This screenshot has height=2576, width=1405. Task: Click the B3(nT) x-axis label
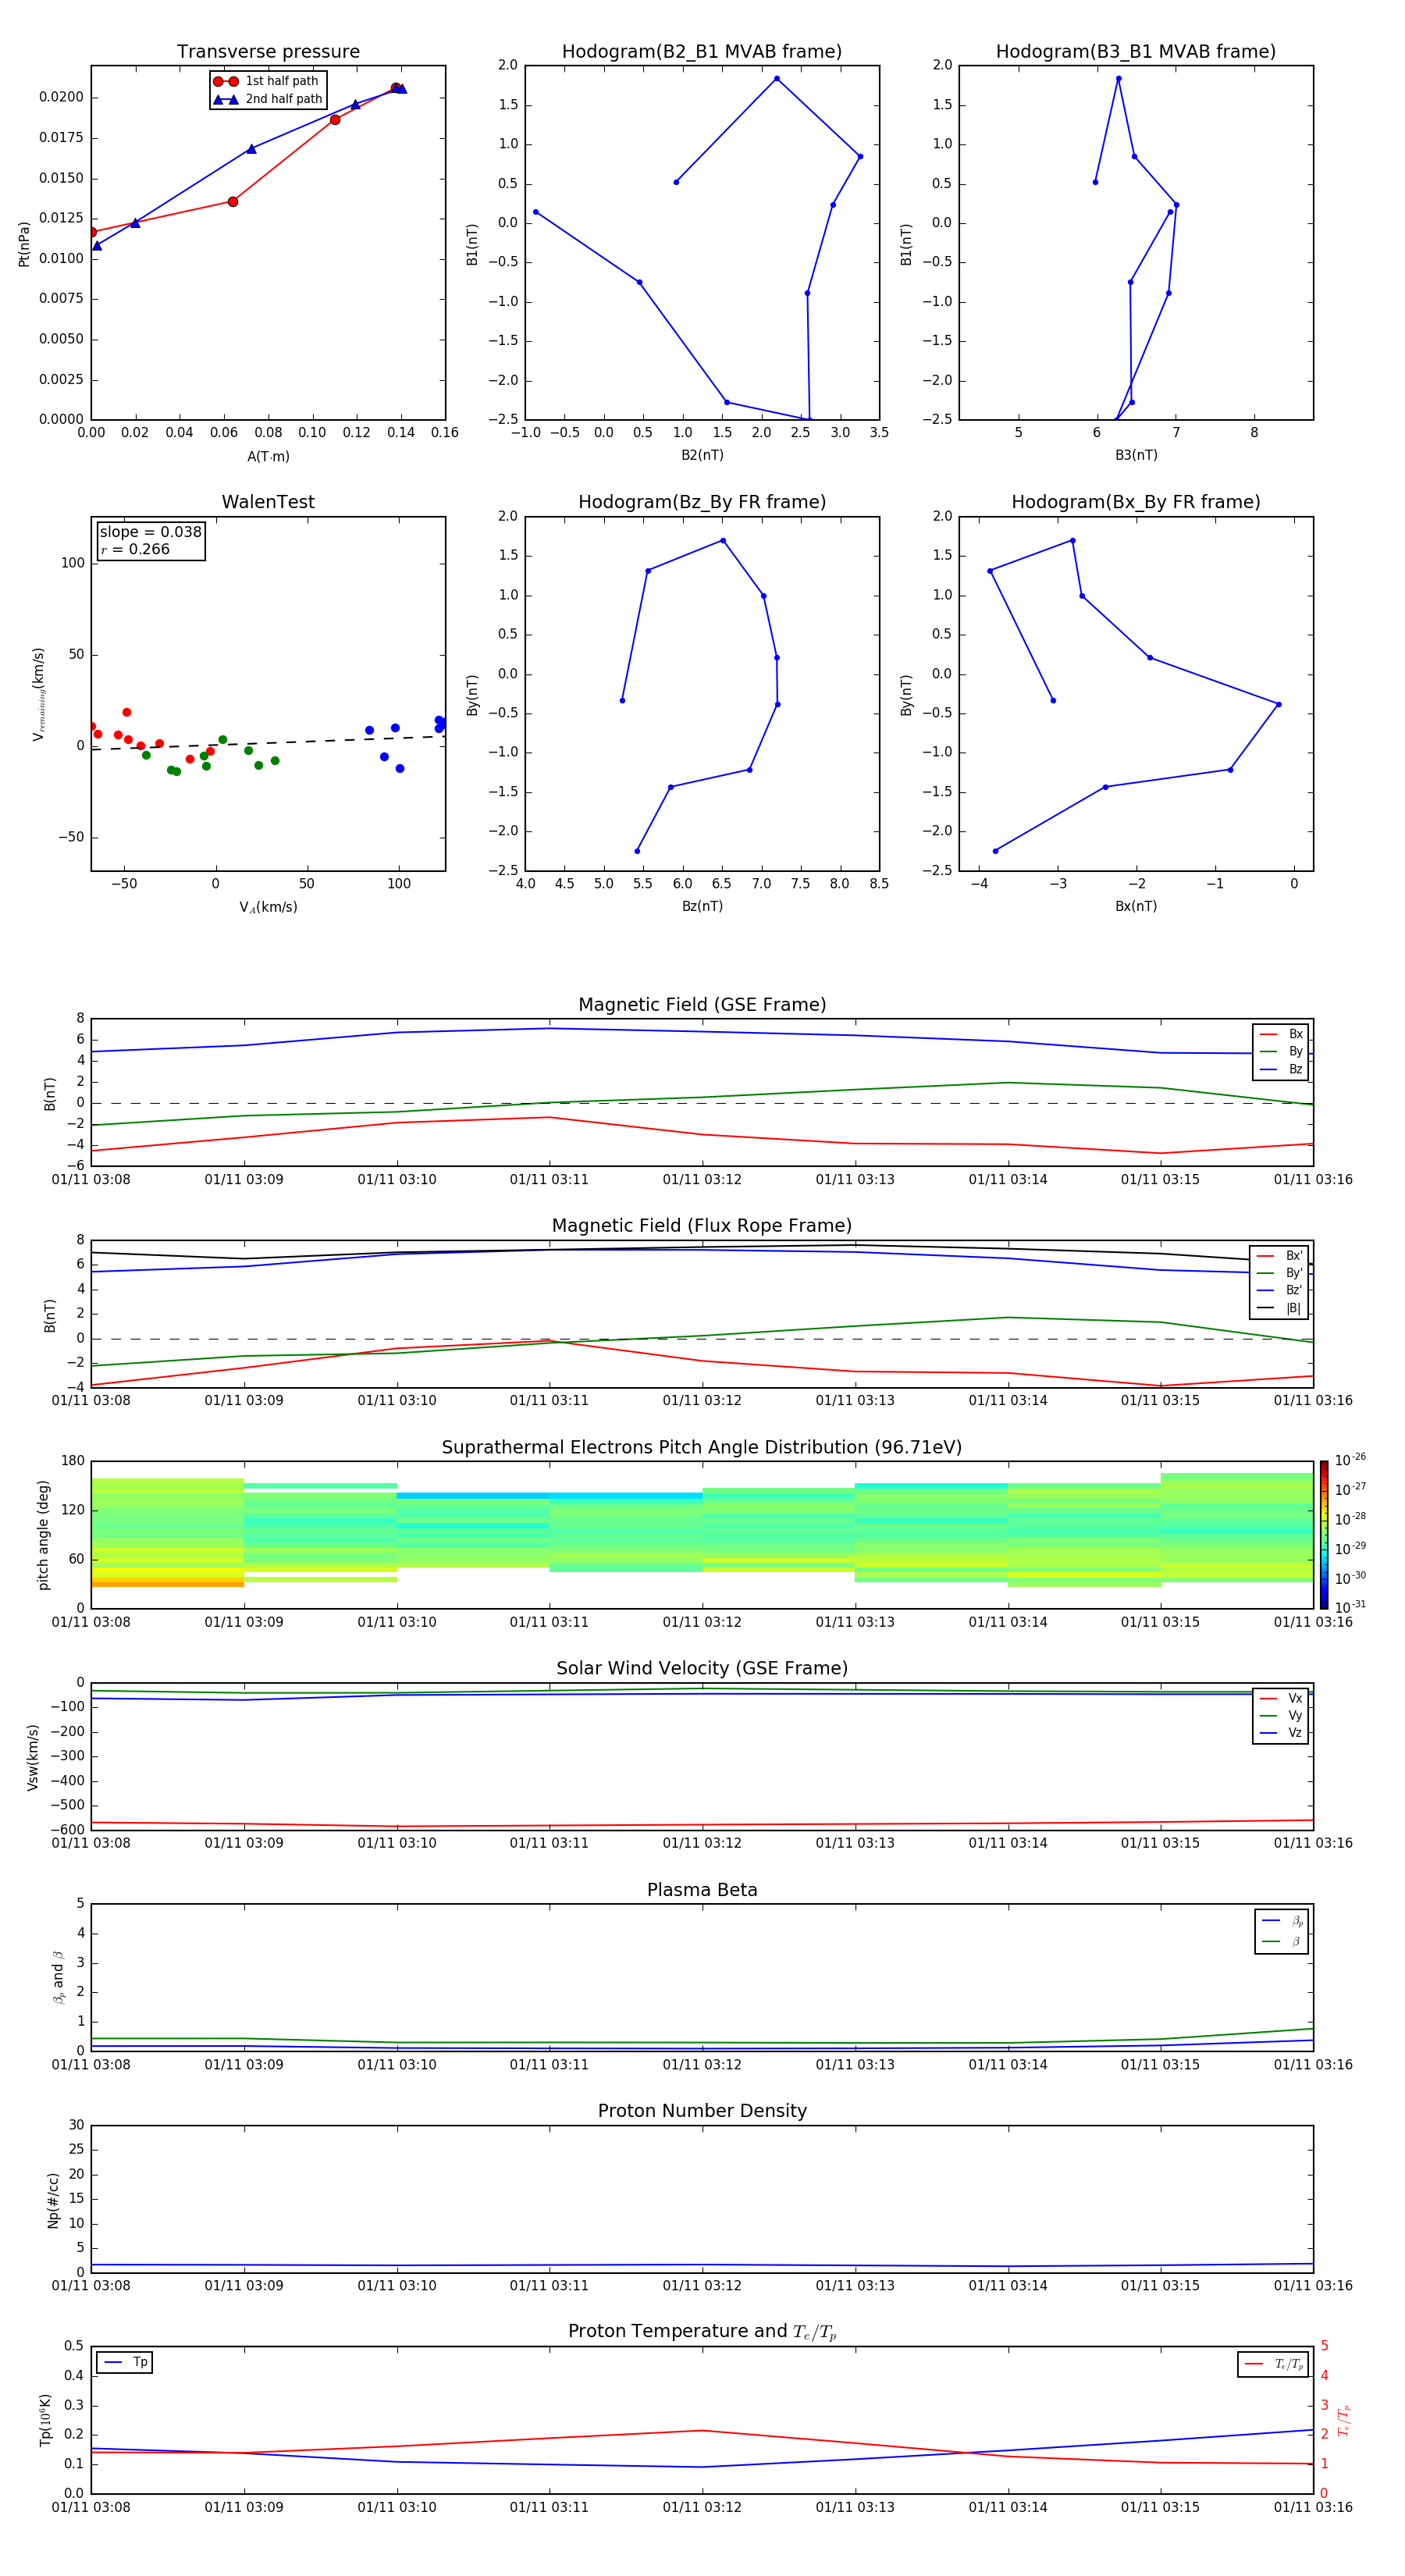point(1136,455)
